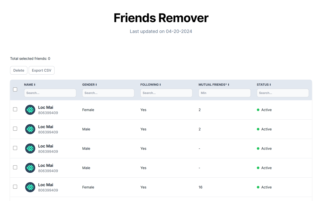Click the STATUS search field

click(x=283, y=93)
